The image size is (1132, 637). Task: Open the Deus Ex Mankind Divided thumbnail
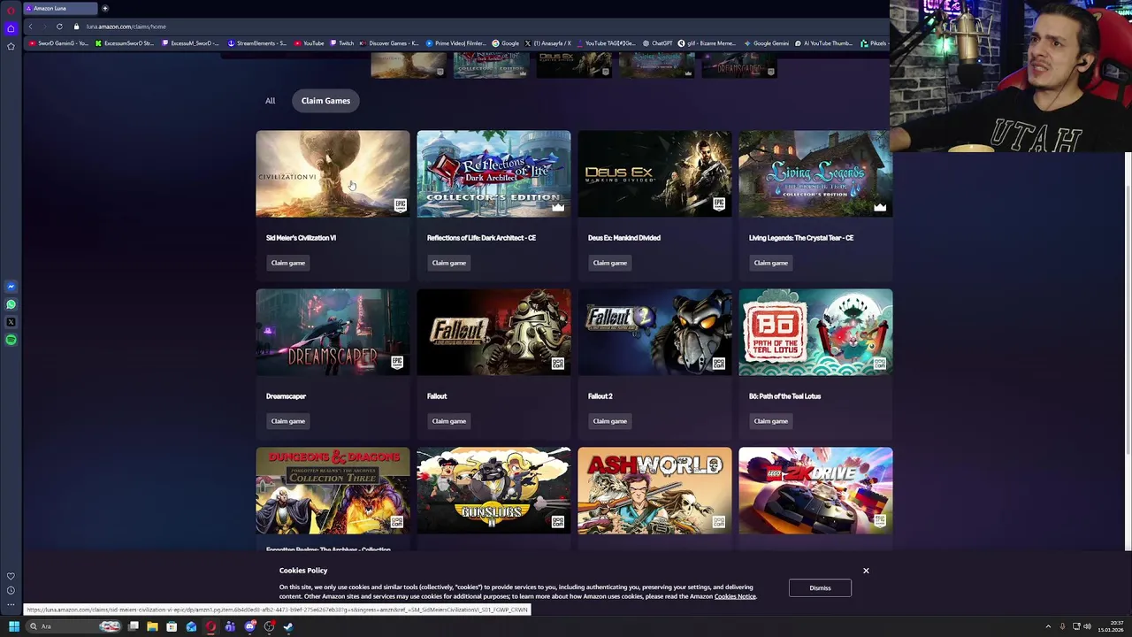(654, 174)
